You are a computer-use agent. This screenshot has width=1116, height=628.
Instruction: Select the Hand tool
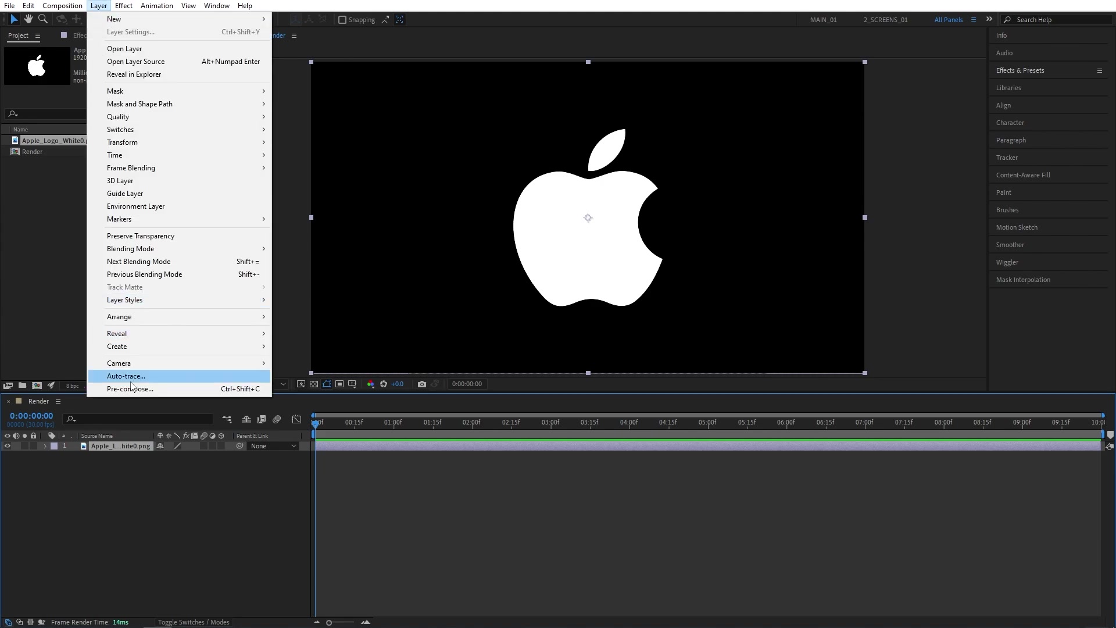point(28,19)
